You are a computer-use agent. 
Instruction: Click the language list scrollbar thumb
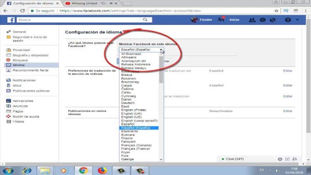161,70
